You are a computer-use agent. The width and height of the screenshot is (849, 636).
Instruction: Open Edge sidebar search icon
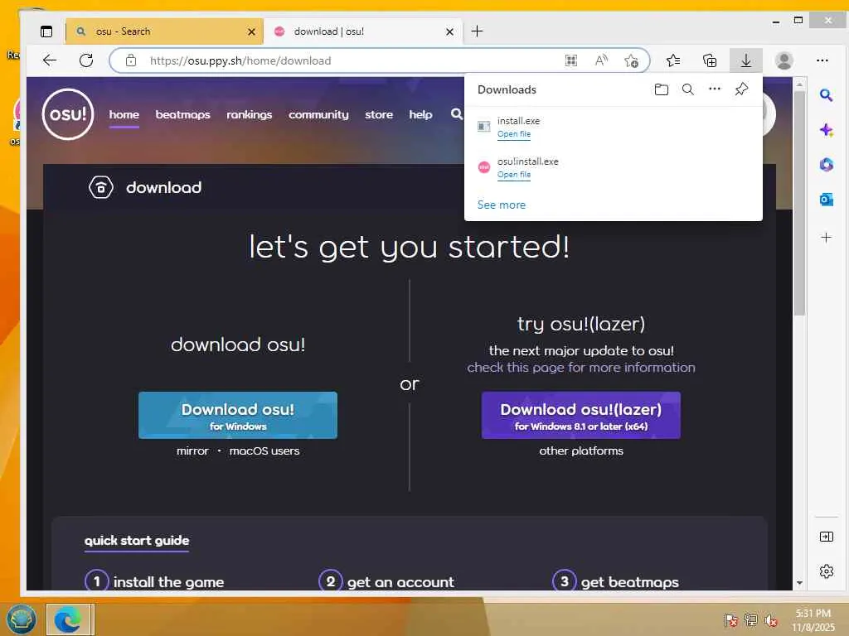[x=826, y=96]
